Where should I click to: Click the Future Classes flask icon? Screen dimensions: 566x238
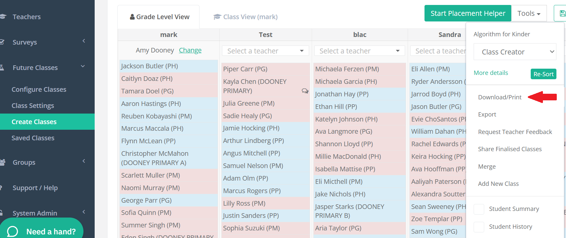[x=2, y=67]
